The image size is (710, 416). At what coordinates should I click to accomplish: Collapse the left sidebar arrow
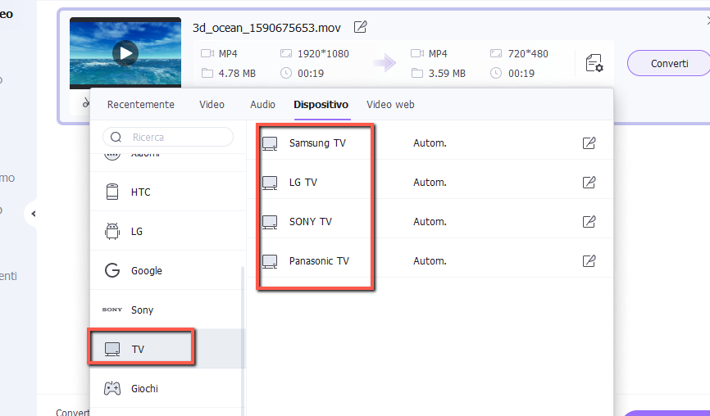point(34,214)
